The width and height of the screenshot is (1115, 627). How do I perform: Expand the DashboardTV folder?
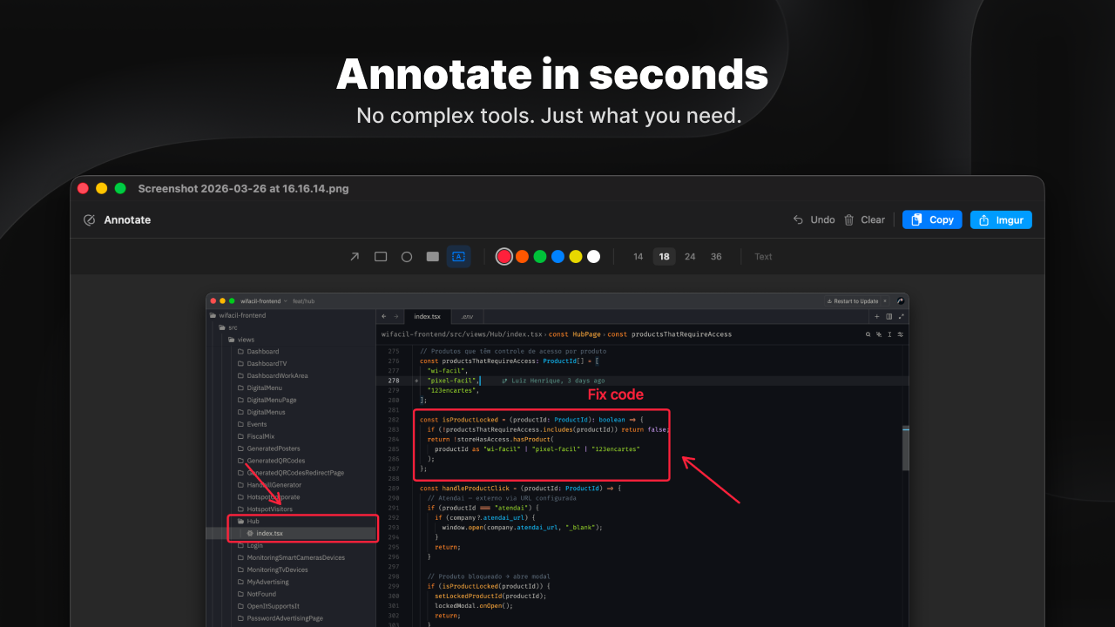261,363
